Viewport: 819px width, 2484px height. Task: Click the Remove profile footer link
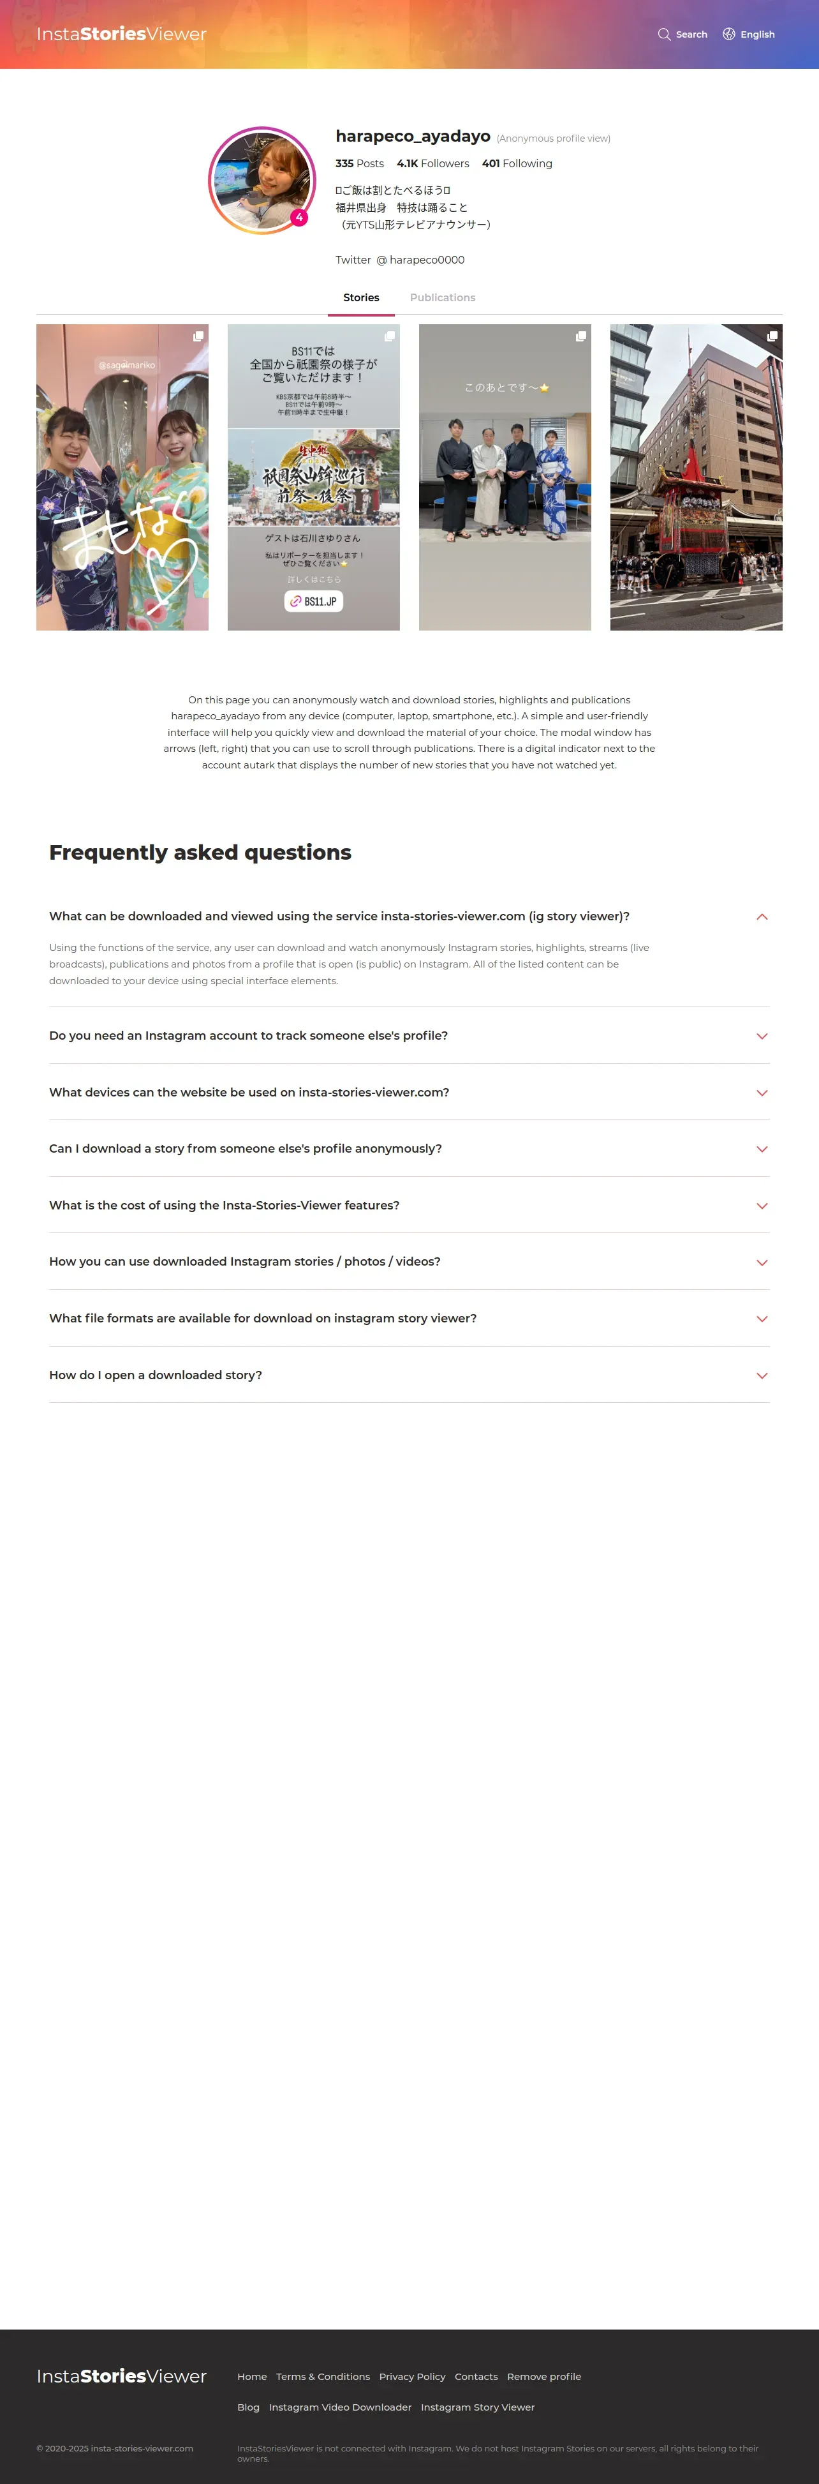543,2376
